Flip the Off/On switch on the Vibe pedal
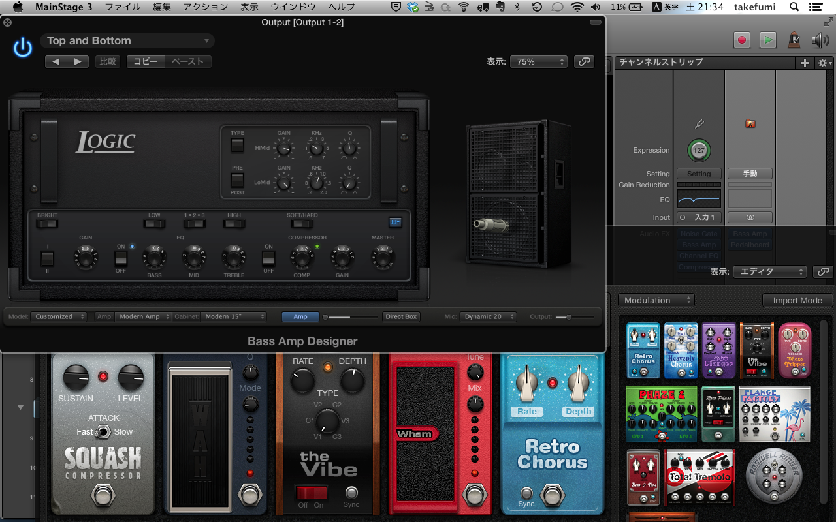This screenshot has width=836, height=522. click(x=311, y=493)
